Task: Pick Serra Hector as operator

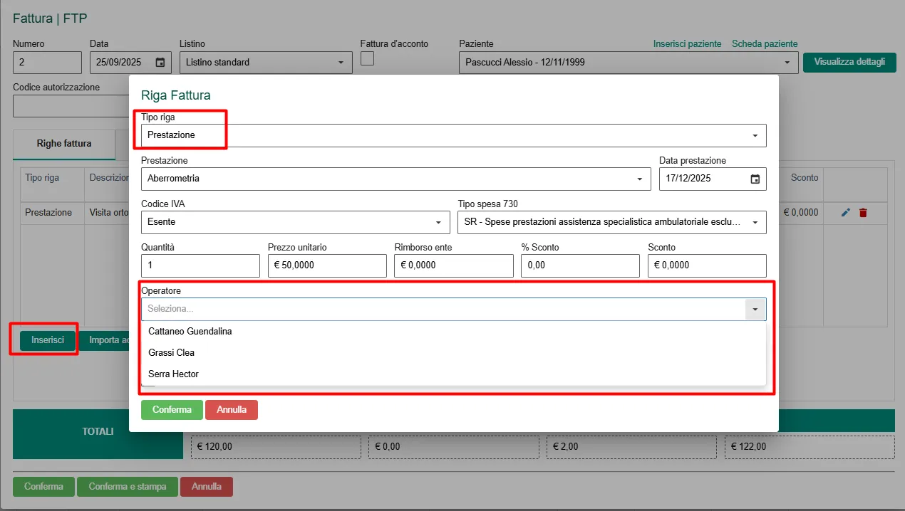Action: [x=173, y=374]
